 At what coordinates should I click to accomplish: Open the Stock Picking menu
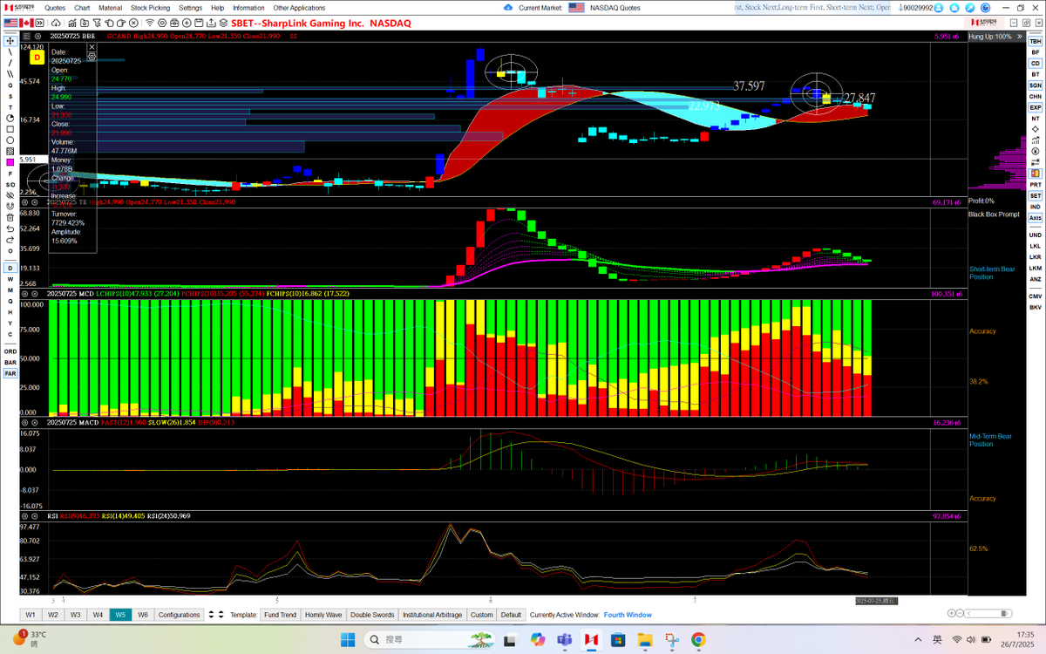tap(150, 7)
